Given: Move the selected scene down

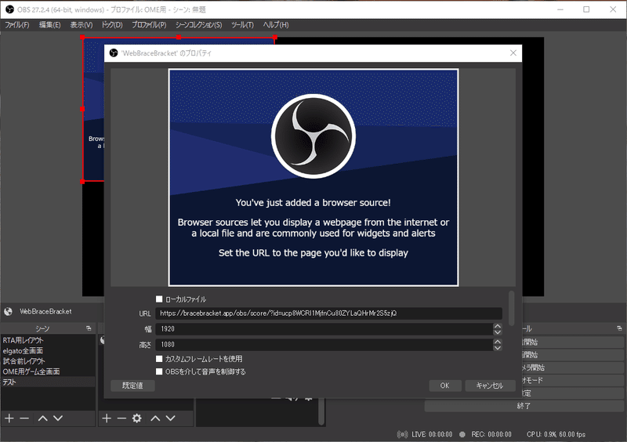Looking at the screenshot, I should [x=58, y=418].
